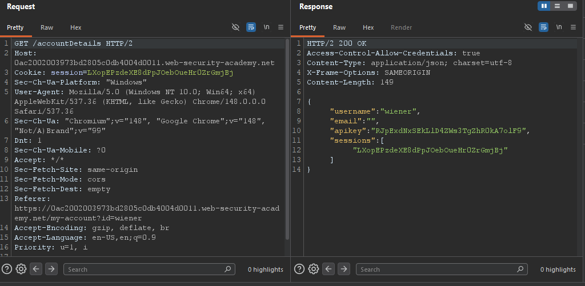
Task: Click the Referer header URL text
Action: 147,213
